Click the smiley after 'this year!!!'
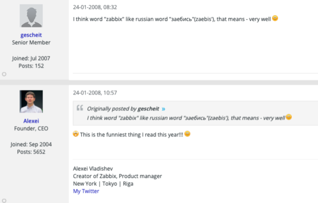Viewport: 318px width, 203px height. (x=187, y=134)
